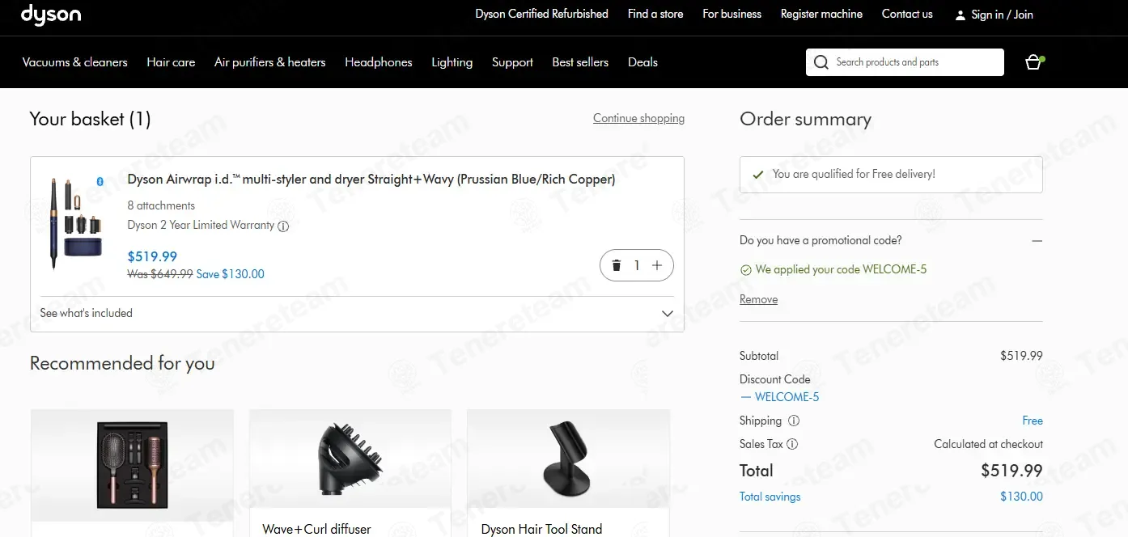
Task: Click the Dyson logo
Action: click(x=51, y=15)
